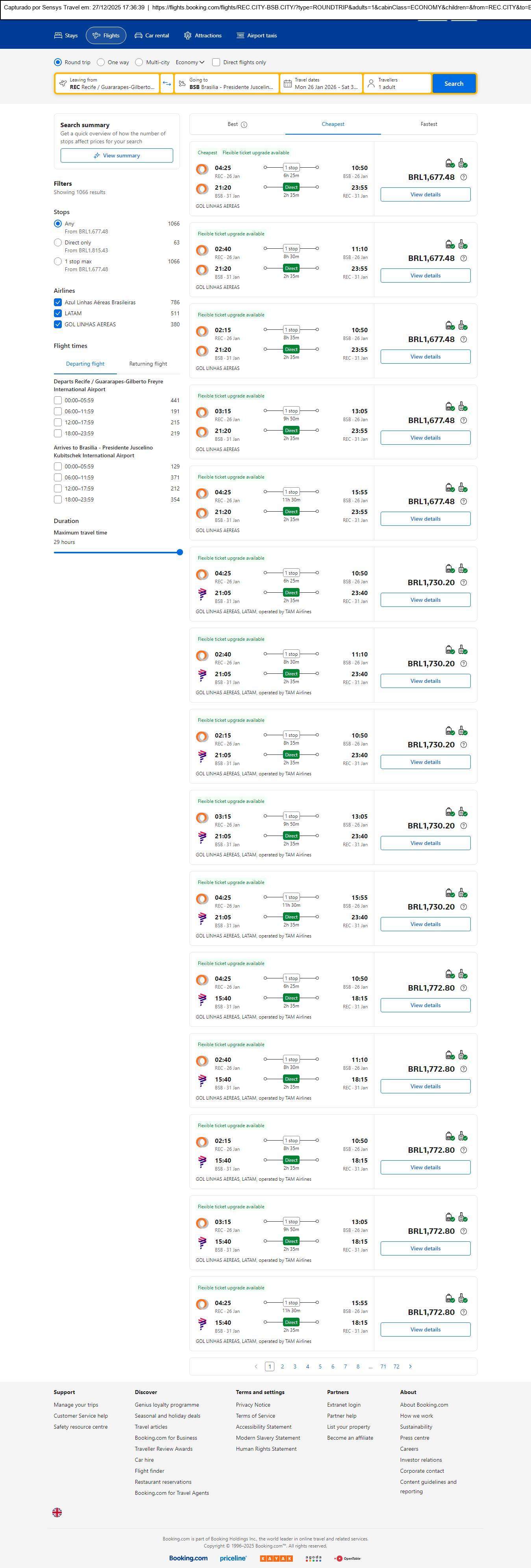The width and height of the screenshot is (531, 1568).
Task: Click the Leaving from REC Recife field
Action: (x=107, y=83)
